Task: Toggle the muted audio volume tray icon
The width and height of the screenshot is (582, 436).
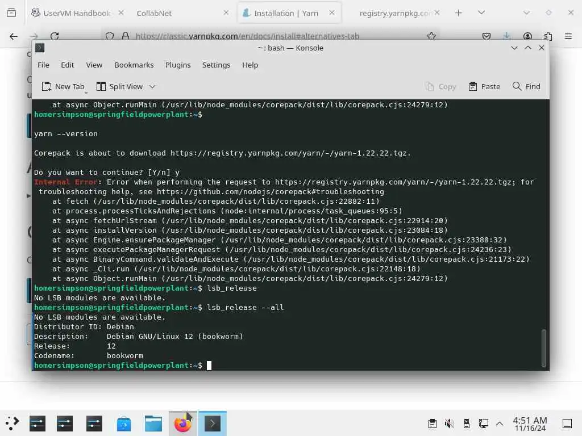Action: [449, 424]
